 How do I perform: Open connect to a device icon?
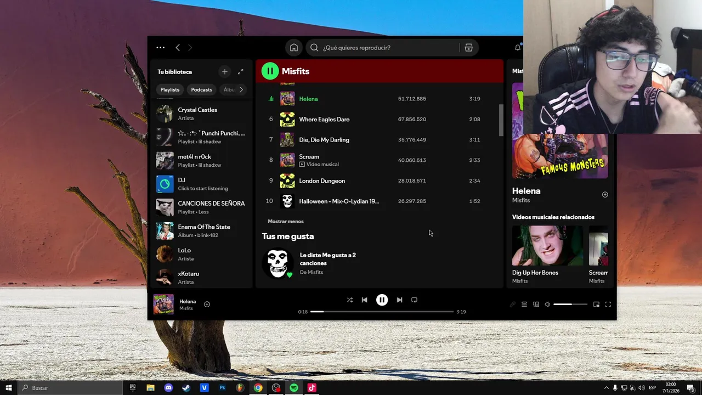pyautogui.click(x=536, y=304)
